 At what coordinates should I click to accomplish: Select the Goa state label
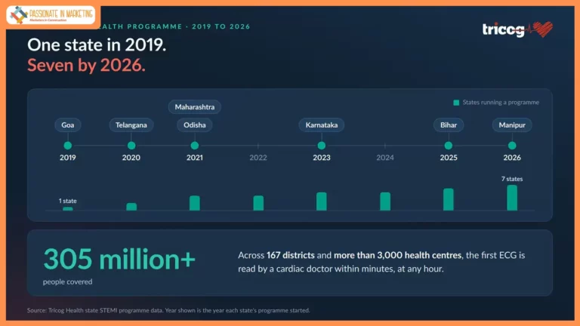[x=68, y=125]
